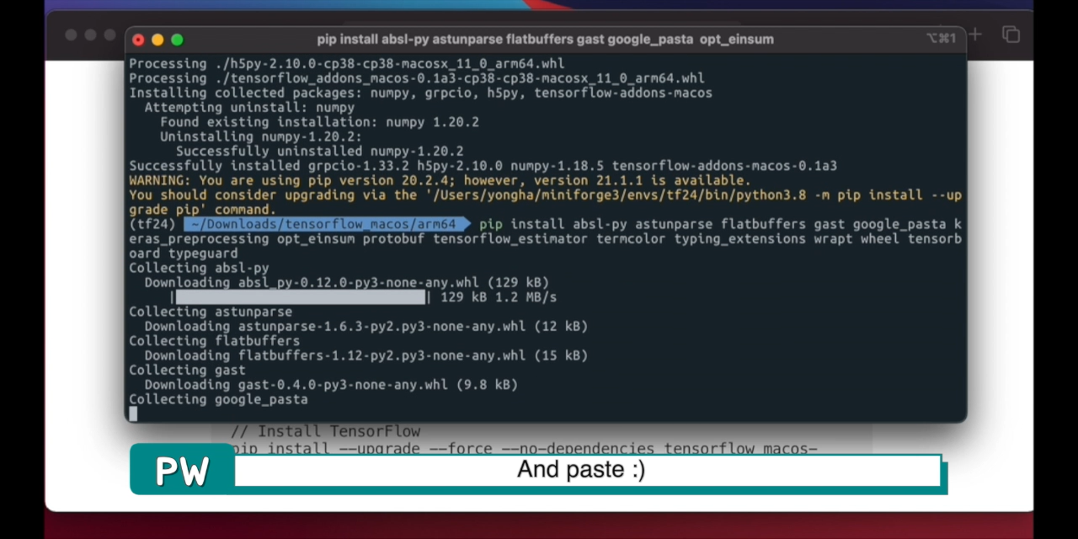Click '(tf24)' environment label in prompt
The image size is (1078, 539).
152,224
